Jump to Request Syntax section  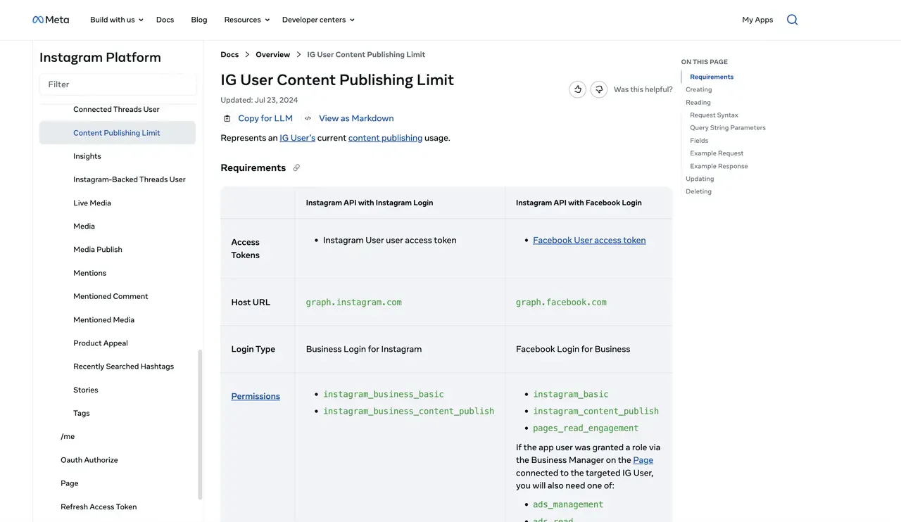tap(714, 115)
